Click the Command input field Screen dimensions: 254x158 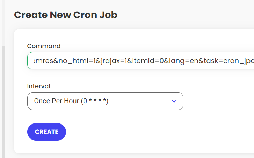point(140,61)
